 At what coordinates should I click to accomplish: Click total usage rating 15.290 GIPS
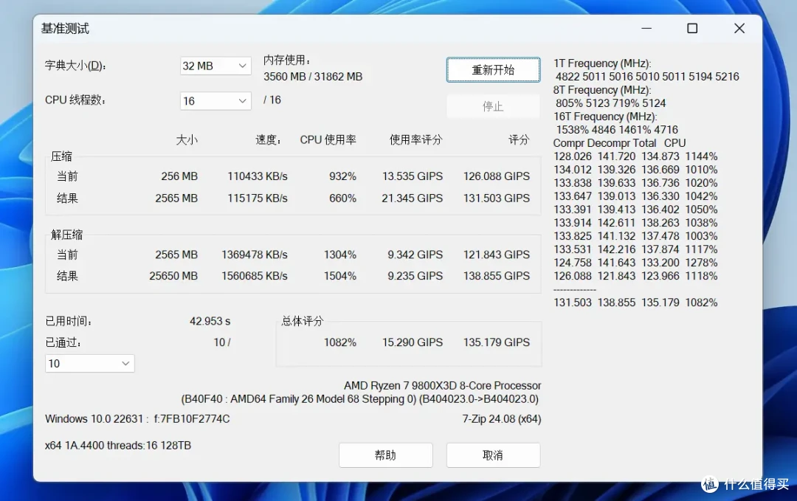pyautogui.click(x=413, y=342)
